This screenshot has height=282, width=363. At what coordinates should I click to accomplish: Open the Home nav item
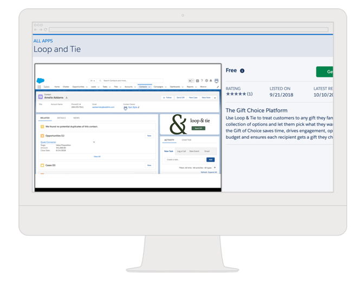point(57,87)
